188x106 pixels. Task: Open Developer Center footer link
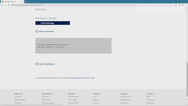click(x=125, y=103)
